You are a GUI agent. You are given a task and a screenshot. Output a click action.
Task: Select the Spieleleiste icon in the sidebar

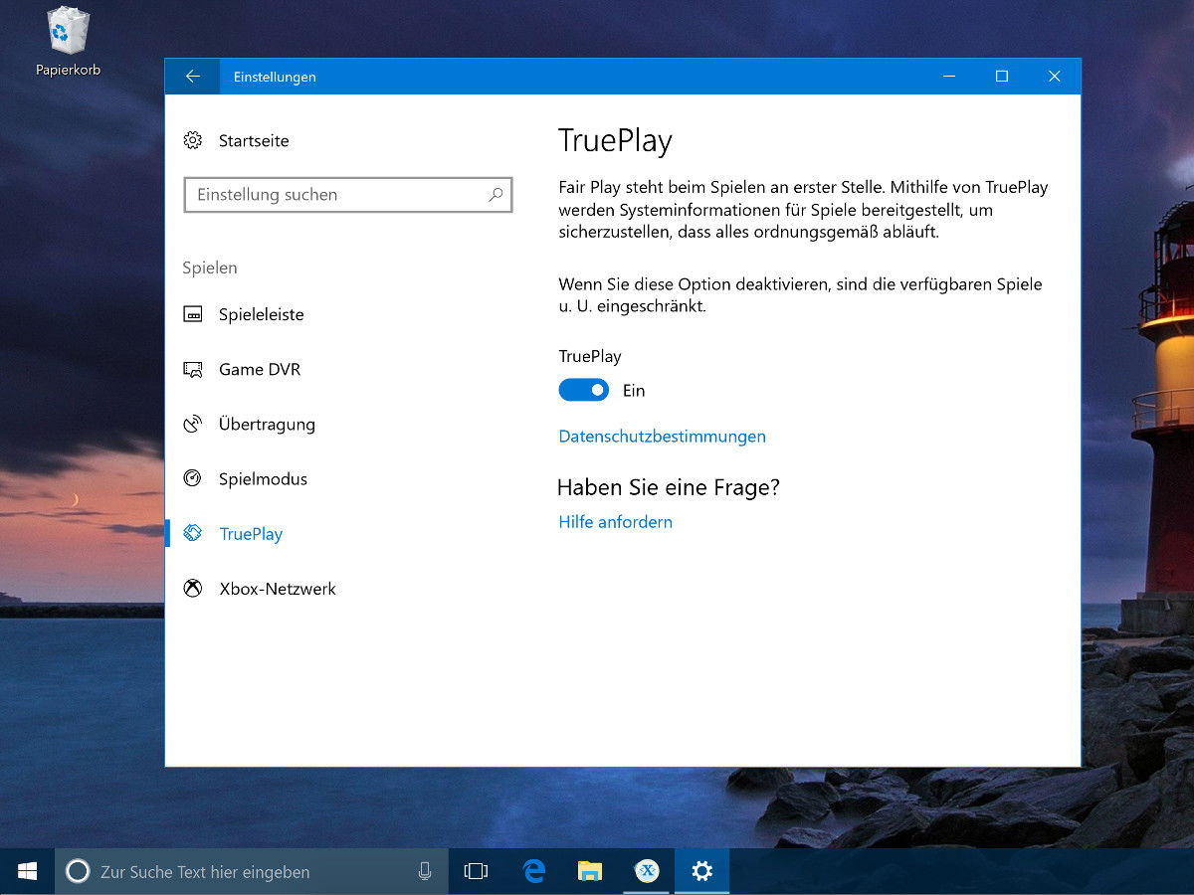(x=193, y=314)
